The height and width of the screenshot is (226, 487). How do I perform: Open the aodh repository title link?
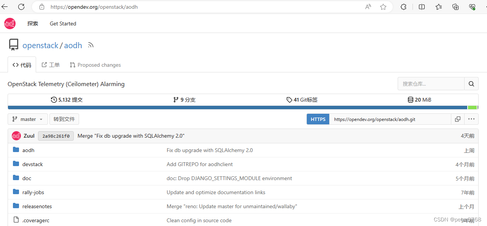coord(73,46)
